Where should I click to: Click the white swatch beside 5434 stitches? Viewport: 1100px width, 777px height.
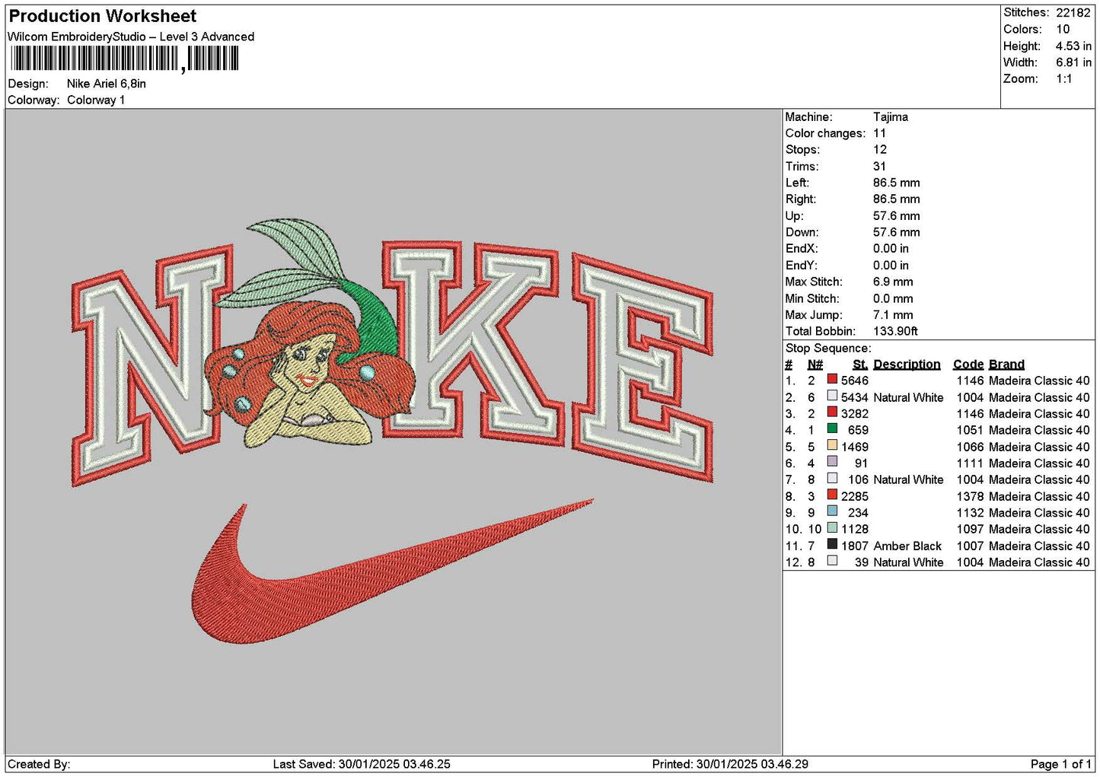coord(832,396)
